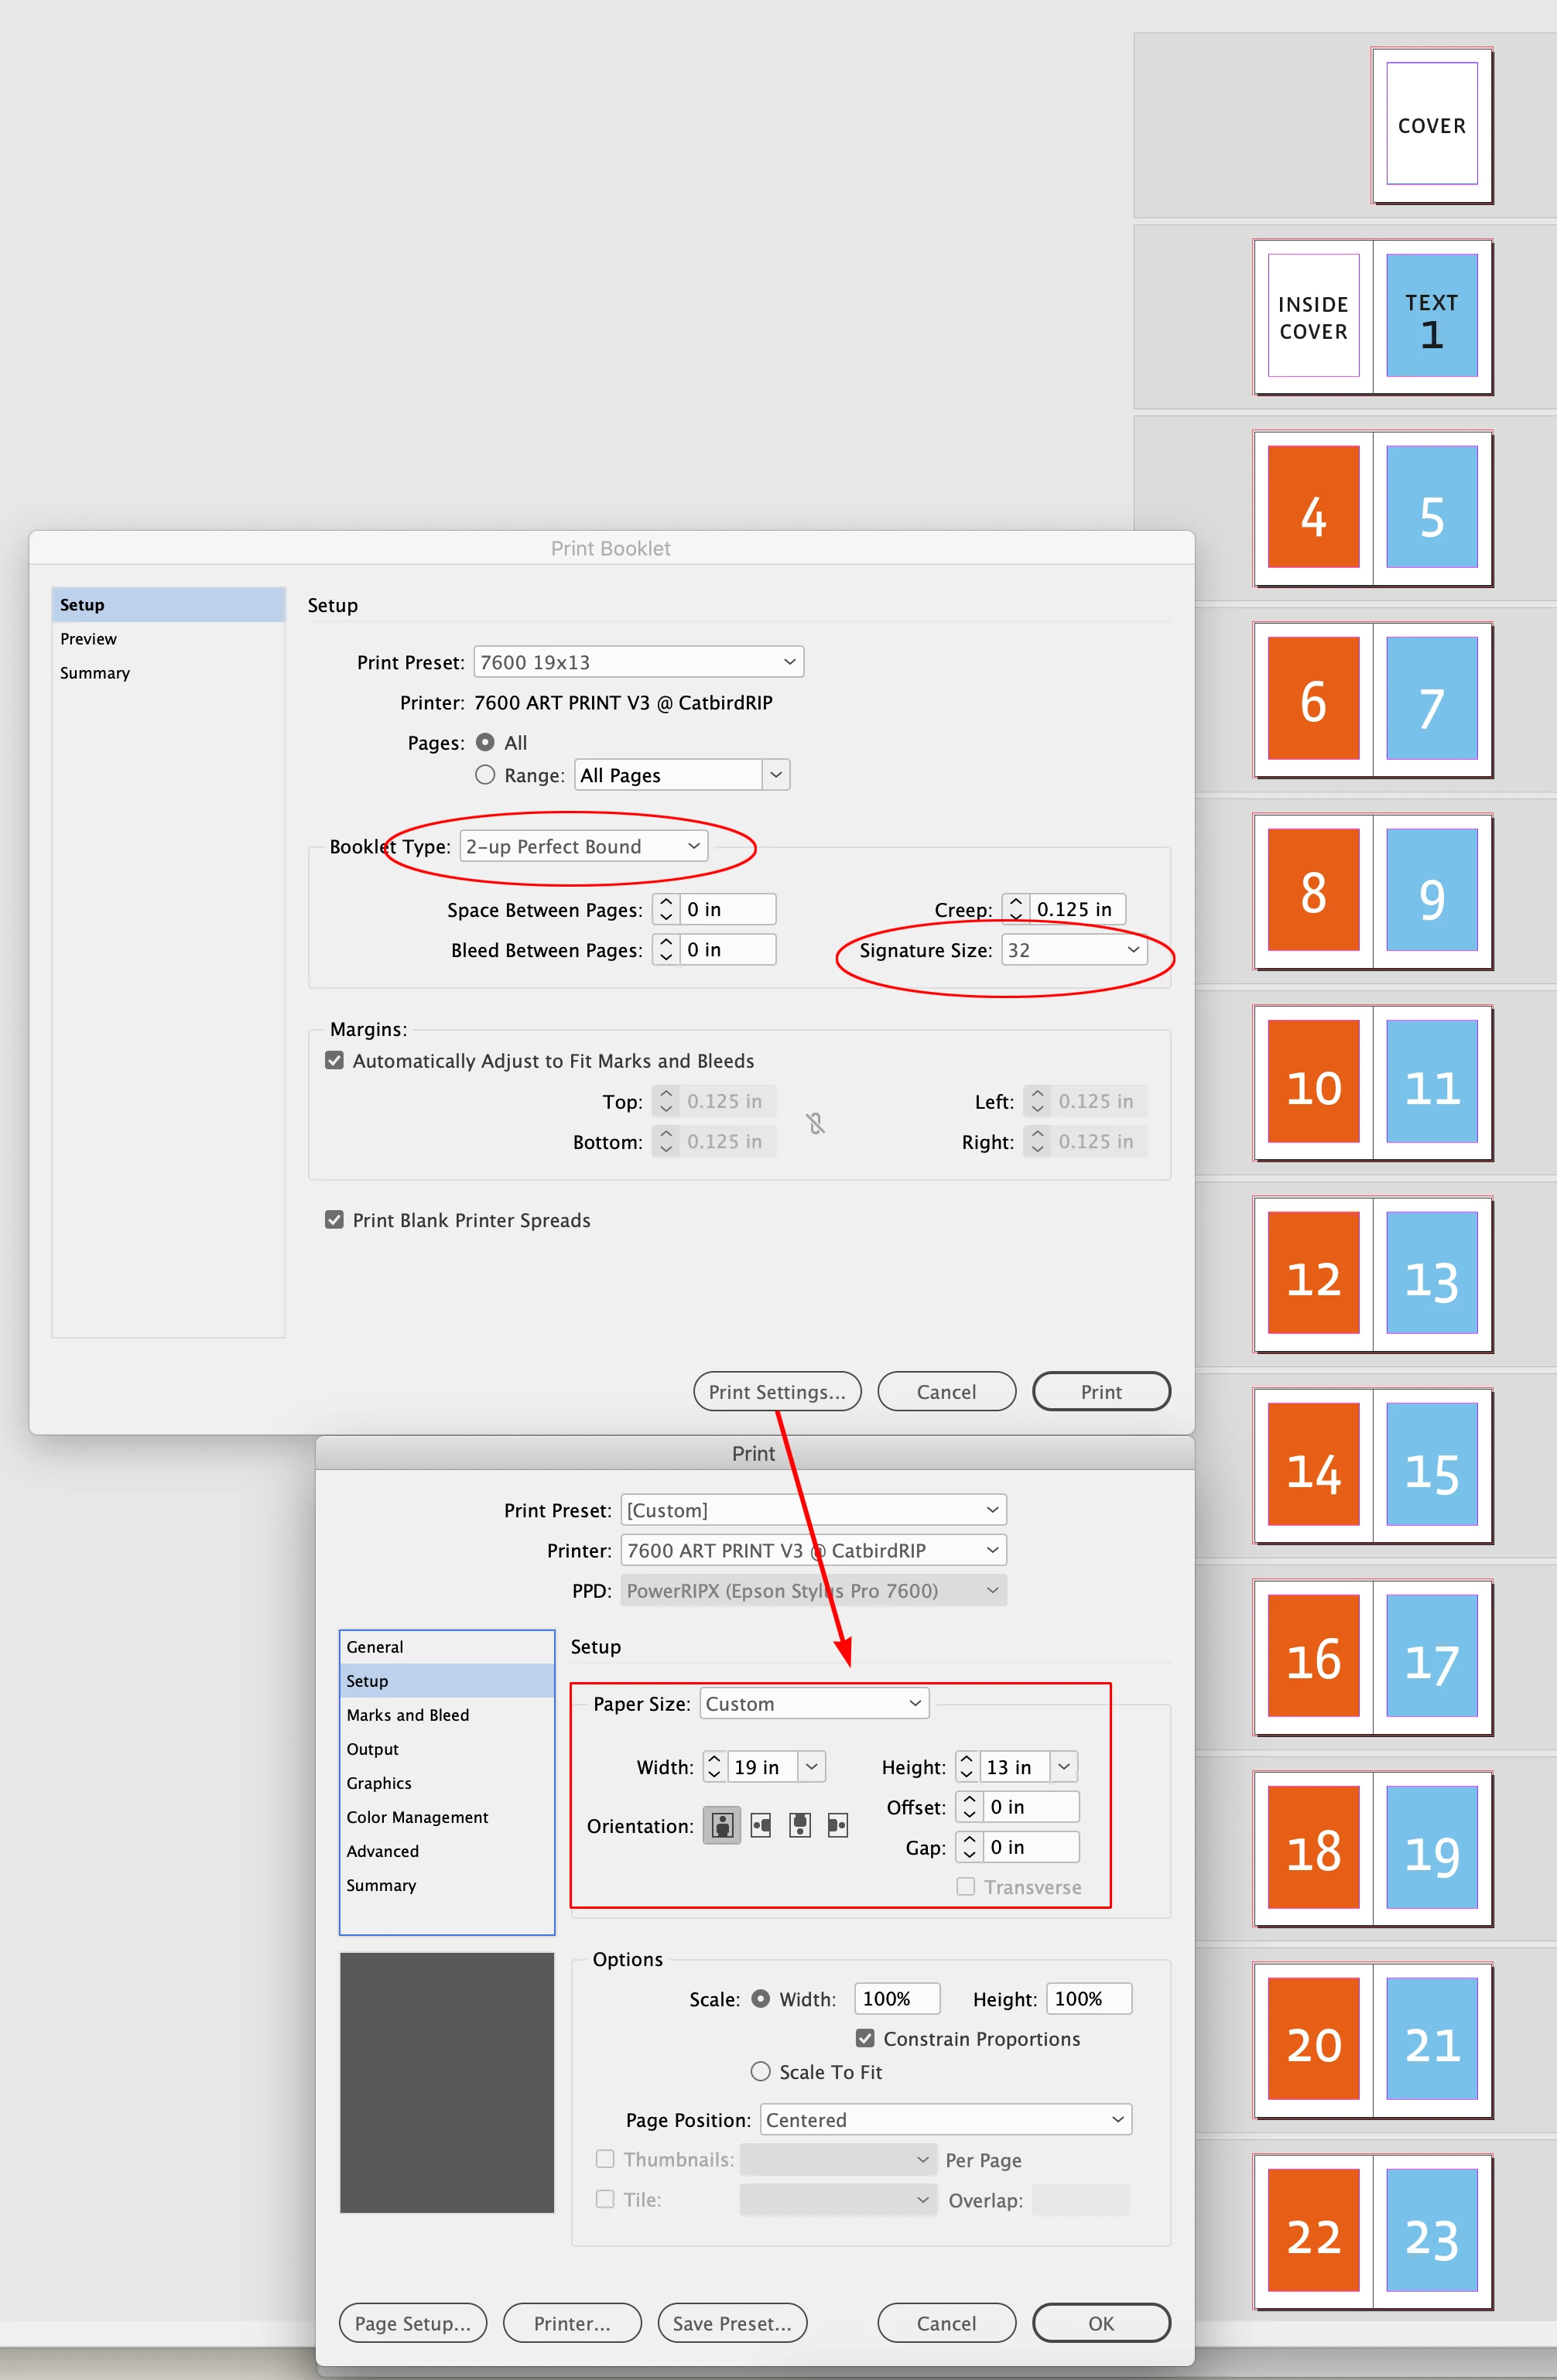
Task: Click the Creep stepper arrows
Action: coord(1015,909)
